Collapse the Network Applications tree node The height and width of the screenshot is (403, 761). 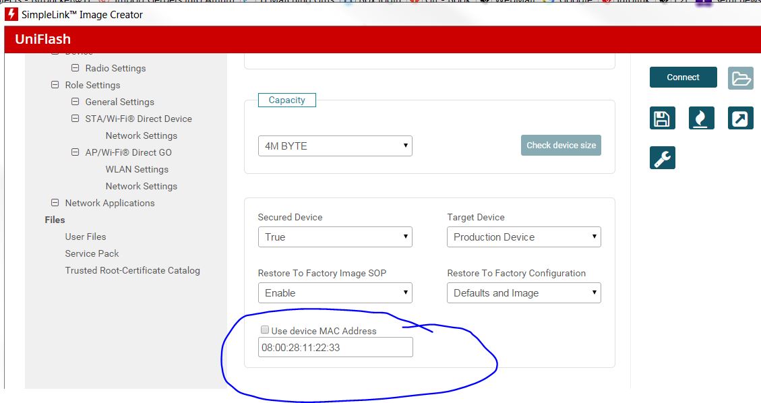tap(55, 202)
